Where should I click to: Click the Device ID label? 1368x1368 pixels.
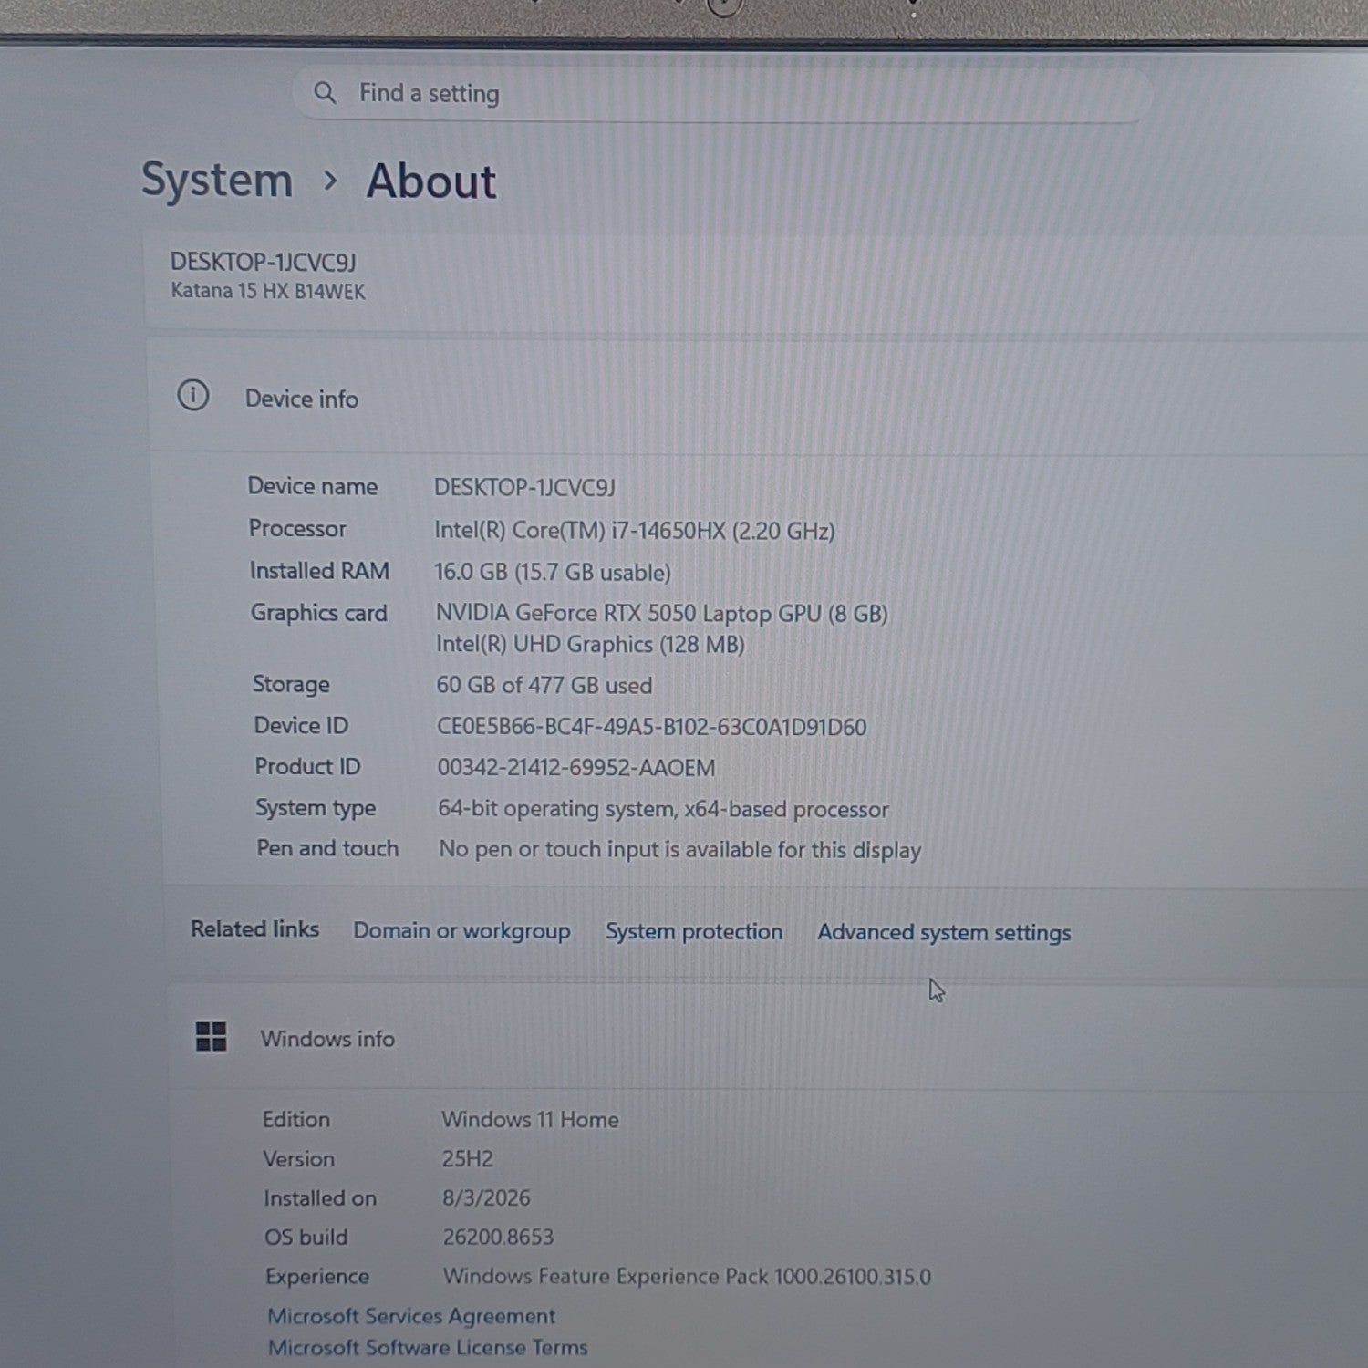[x=301, y=726]
